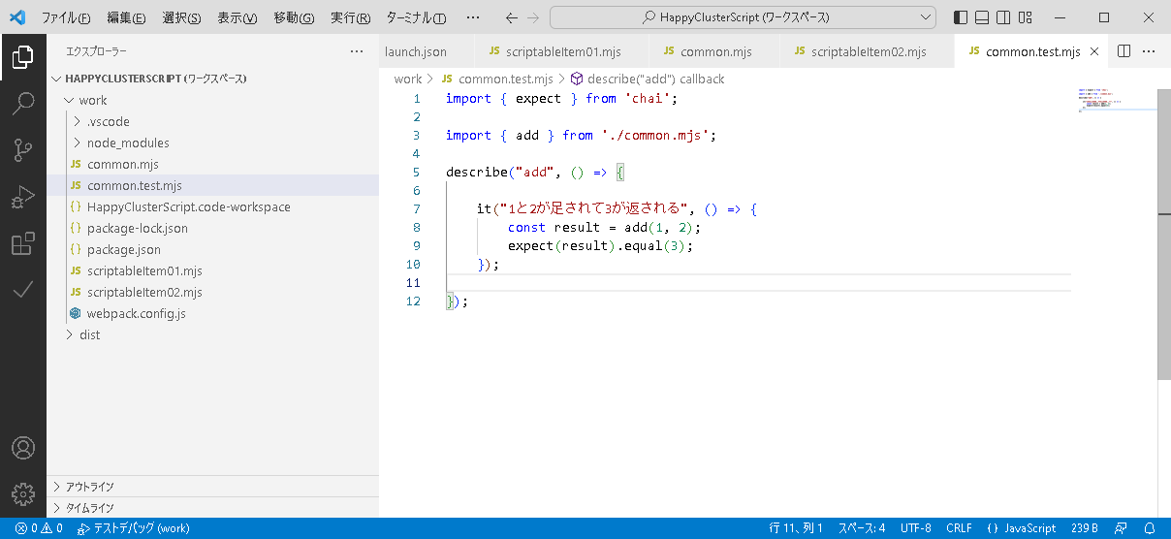The width and height of the screenshot is (1171, 539).
Task: Change encoding via UTF-8 status item
Action: (x=915, y=528)
